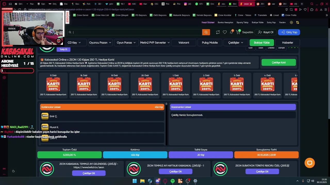Toggle light theme via sun icon
Viewport: 330px width, 185px height.
point(291,22)
